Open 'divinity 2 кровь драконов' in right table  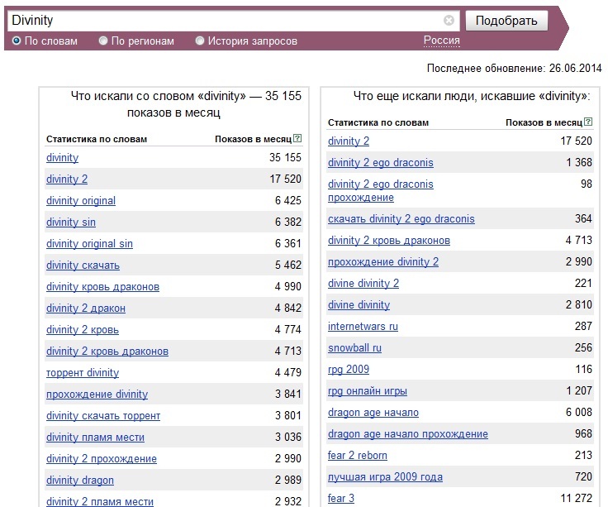[389, 241]
